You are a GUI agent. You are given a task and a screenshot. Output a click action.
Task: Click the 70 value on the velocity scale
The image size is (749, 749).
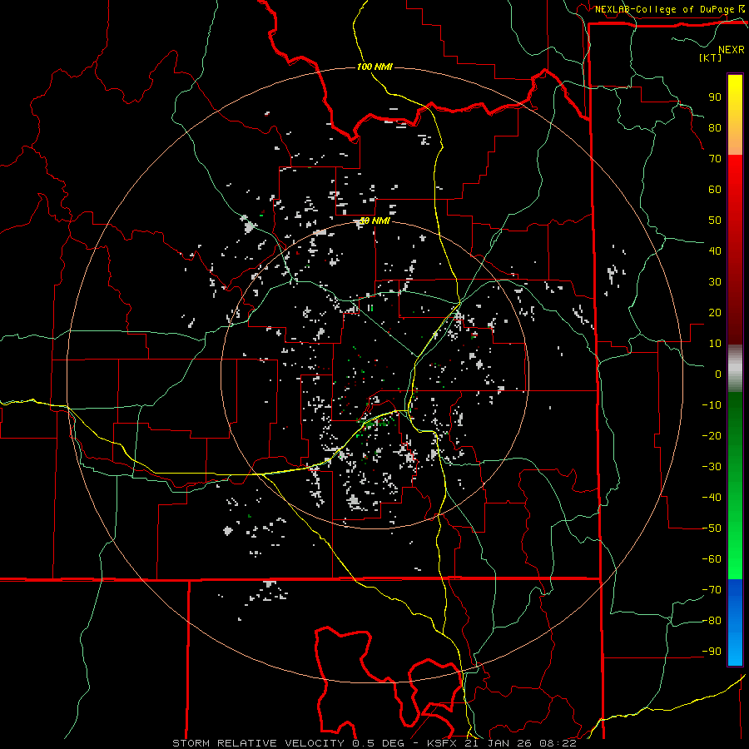[x=715, y=159]
